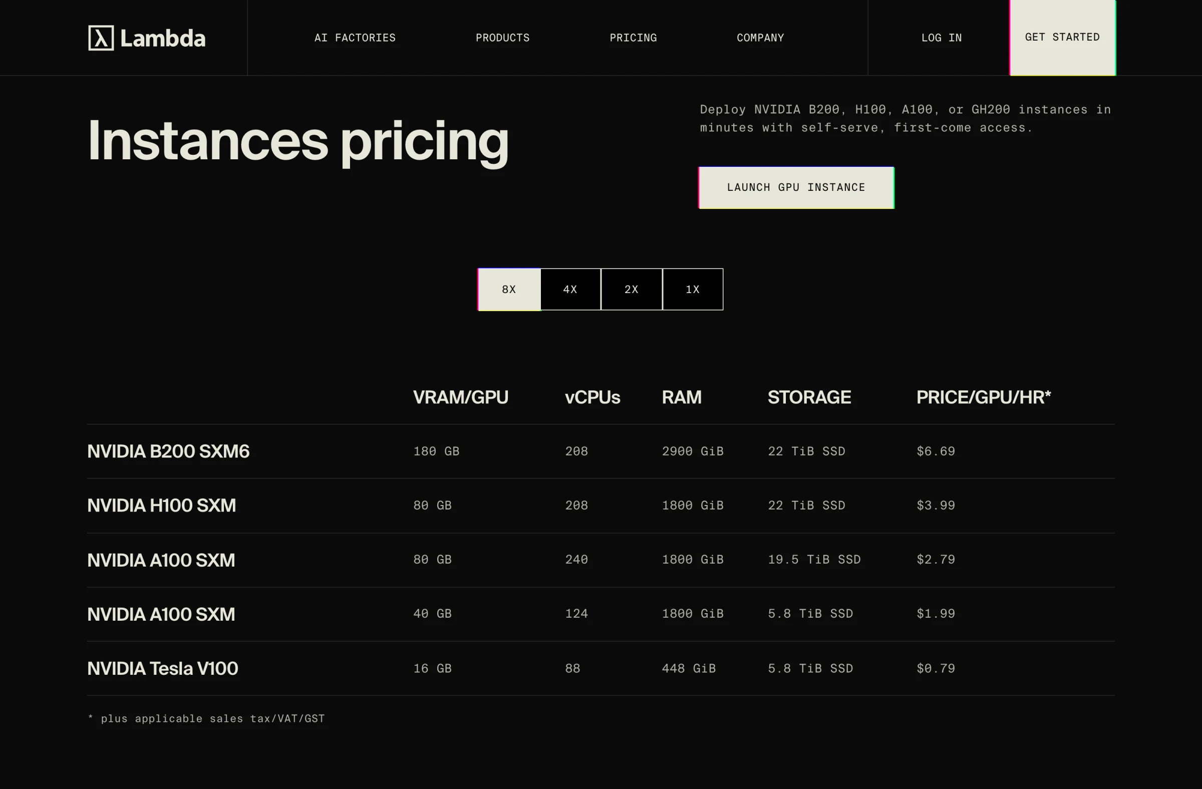
Task: Click the $6.69 price for B200
Action: tap(936, 451)
